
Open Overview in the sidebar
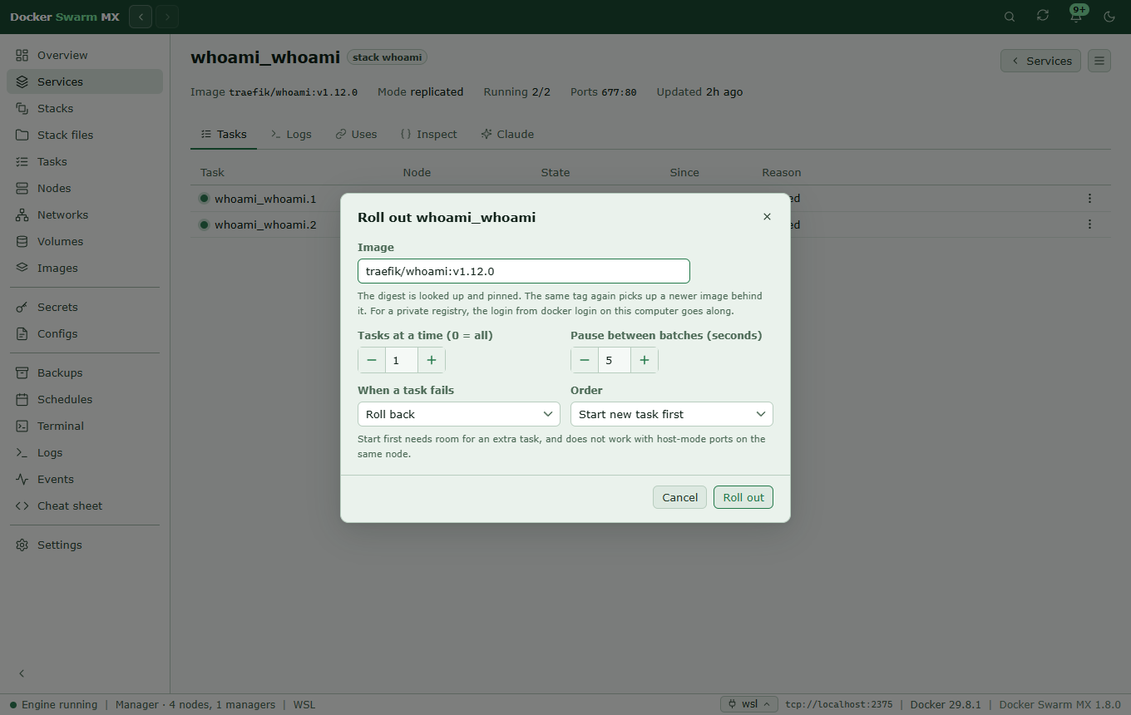85,55
